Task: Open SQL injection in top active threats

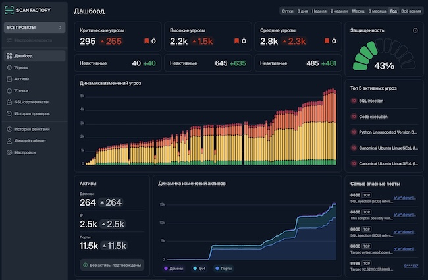Action: coord(371,101)
